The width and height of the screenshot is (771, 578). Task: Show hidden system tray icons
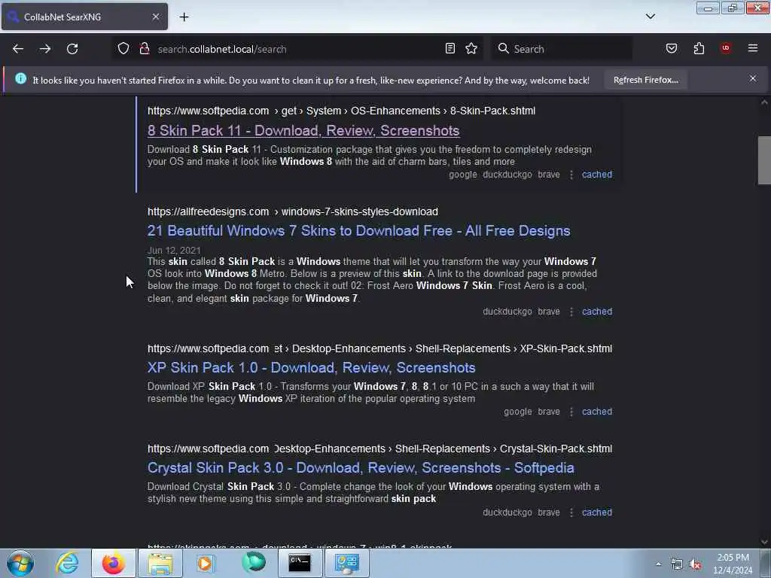pos(658,564)
